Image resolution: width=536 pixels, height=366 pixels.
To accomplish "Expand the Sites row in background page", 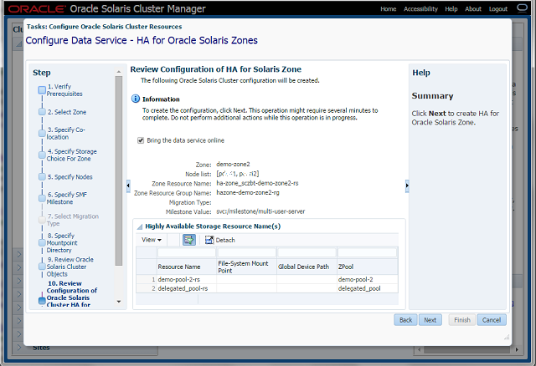I will click(x=19, y=348).
